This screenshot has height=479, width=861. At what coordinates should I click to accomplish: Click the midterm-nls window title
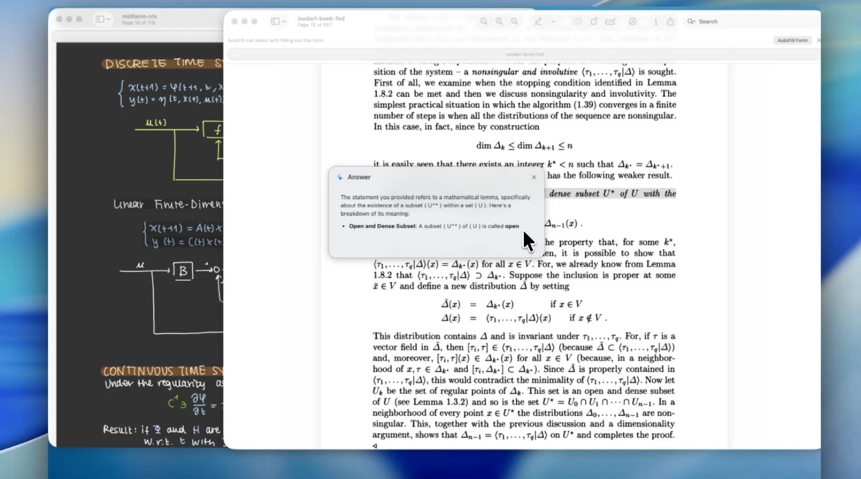[139, 16]
